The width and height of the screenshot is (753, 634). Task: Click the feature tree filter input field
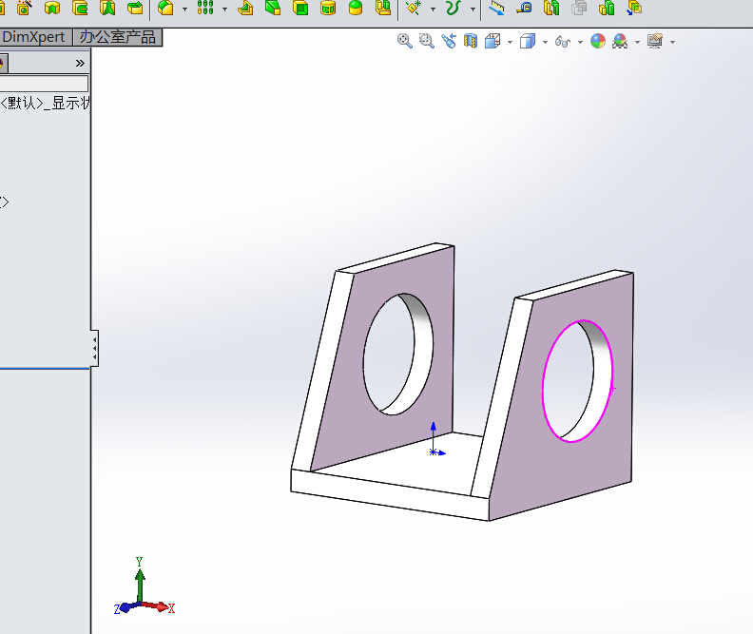point(44,84)
